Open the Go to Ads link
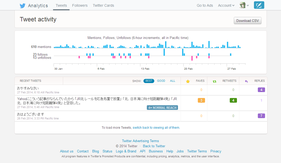This screenshot has width=281, height=163. click(205, 5)
